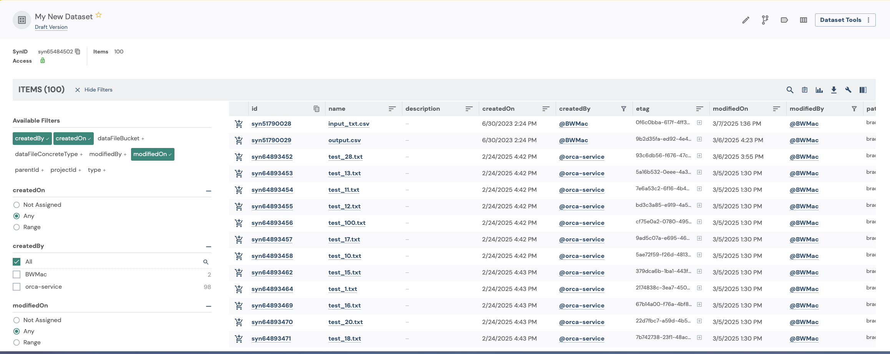This screenshot has width=890, height=354.
Task: Open the Draft Version link
Action: tap(51, 27)
